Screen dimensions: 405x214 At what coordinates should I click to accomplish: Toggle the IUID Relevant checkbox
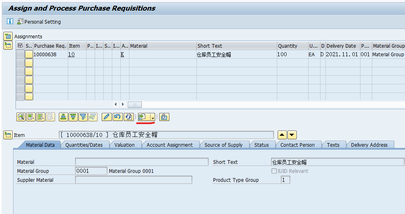click(x=274, y=171)
